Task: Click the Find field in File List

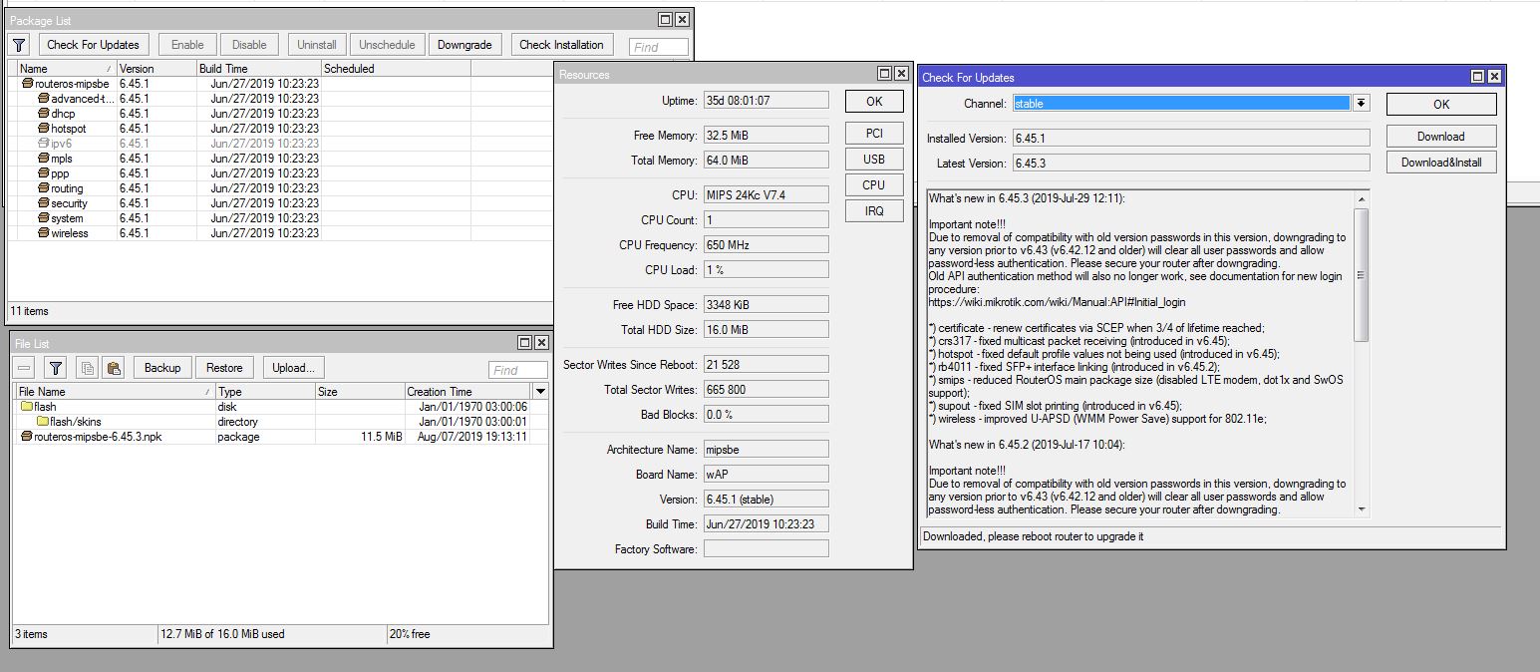Action: tap(518, 370)
